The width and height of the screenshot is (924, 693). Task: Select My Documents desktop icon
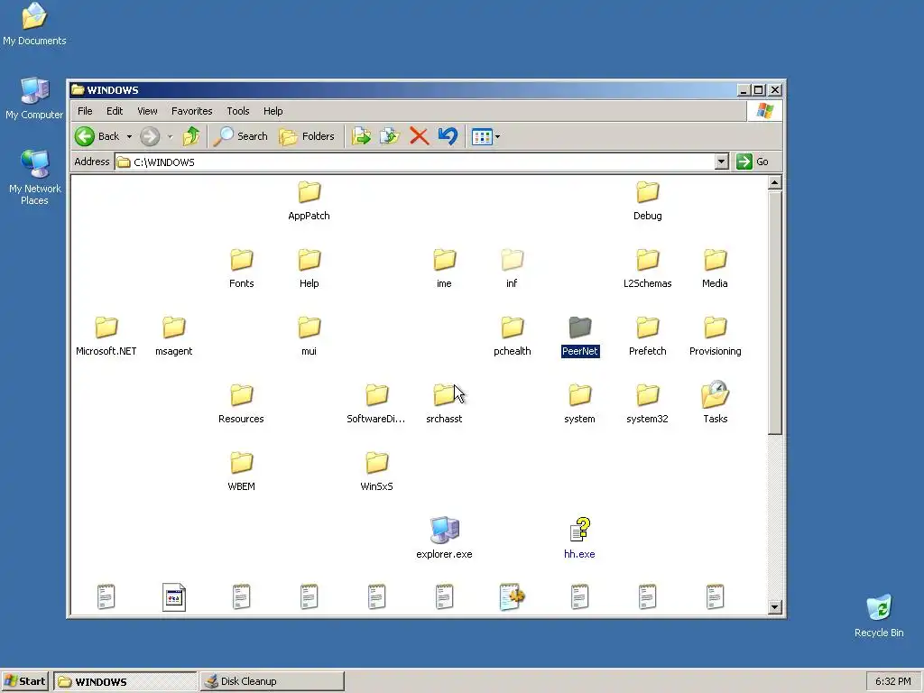[x=34, y=24]
